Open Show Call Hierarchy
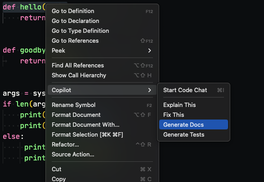Screen dimensions: 264x182 [102, 75]
